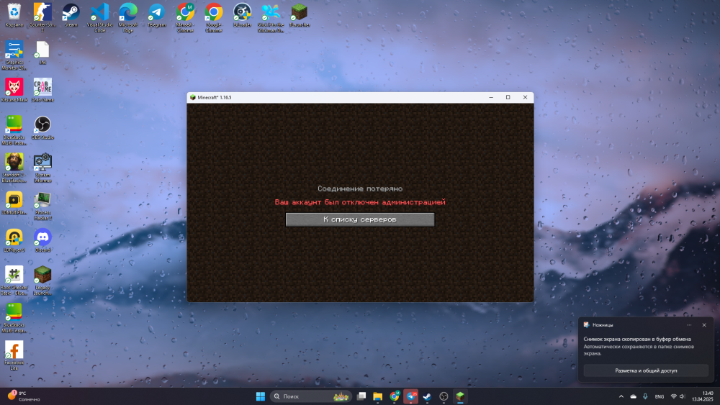Close the Ножницы notification
720x405 pixels.
point(704,324)
